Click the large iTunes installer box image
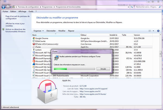The width and height of the screenshot is (163, 110). tap(47, 92)
